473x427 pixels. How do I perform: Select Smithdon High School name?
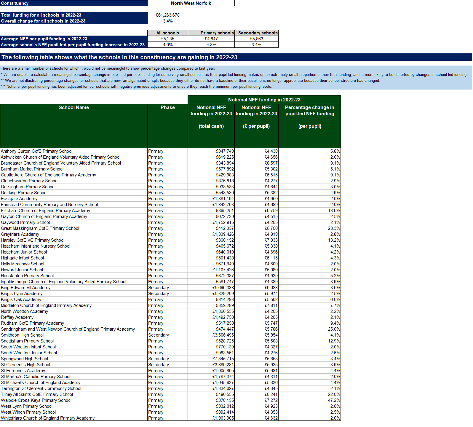click(22, 335)
